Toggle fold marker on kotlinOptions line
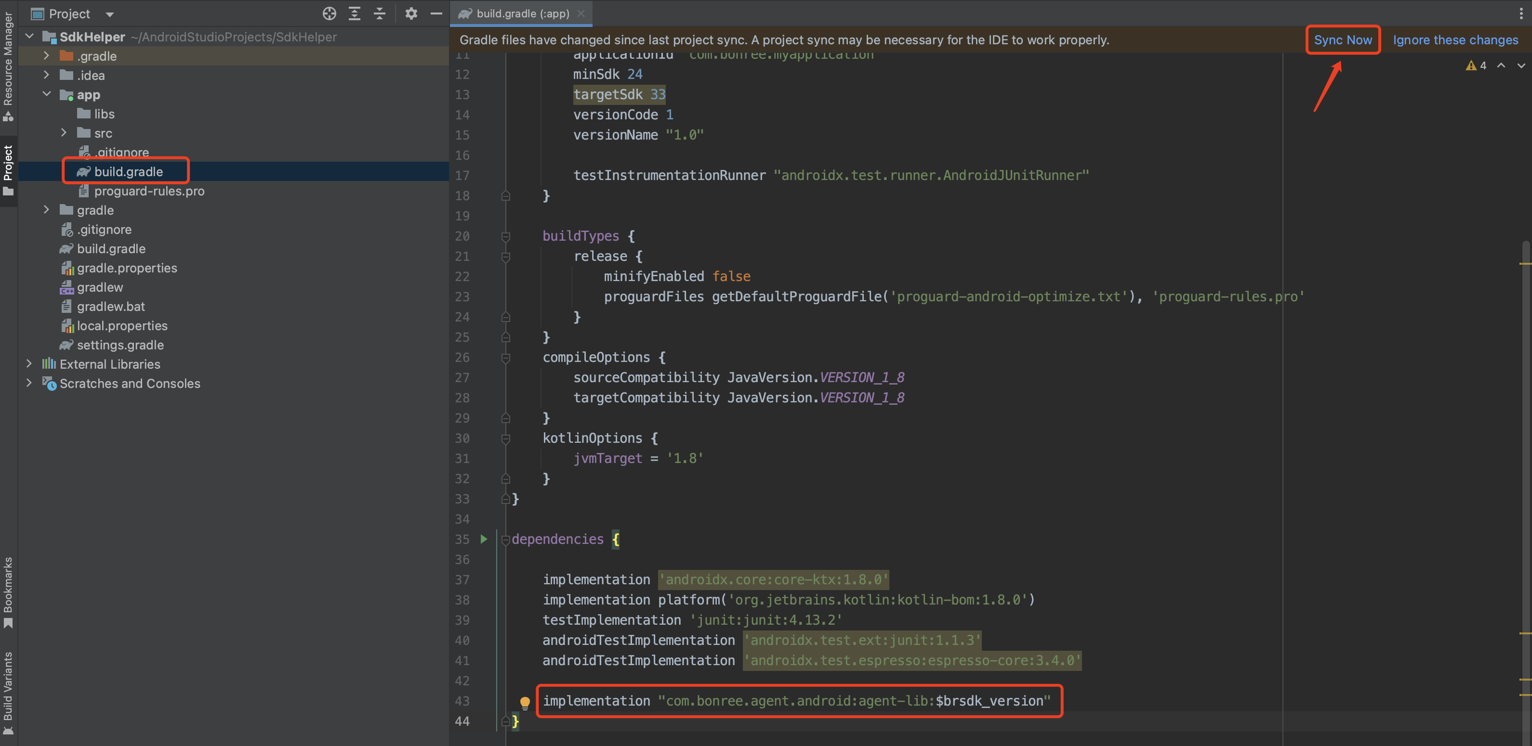 (505, 438)
